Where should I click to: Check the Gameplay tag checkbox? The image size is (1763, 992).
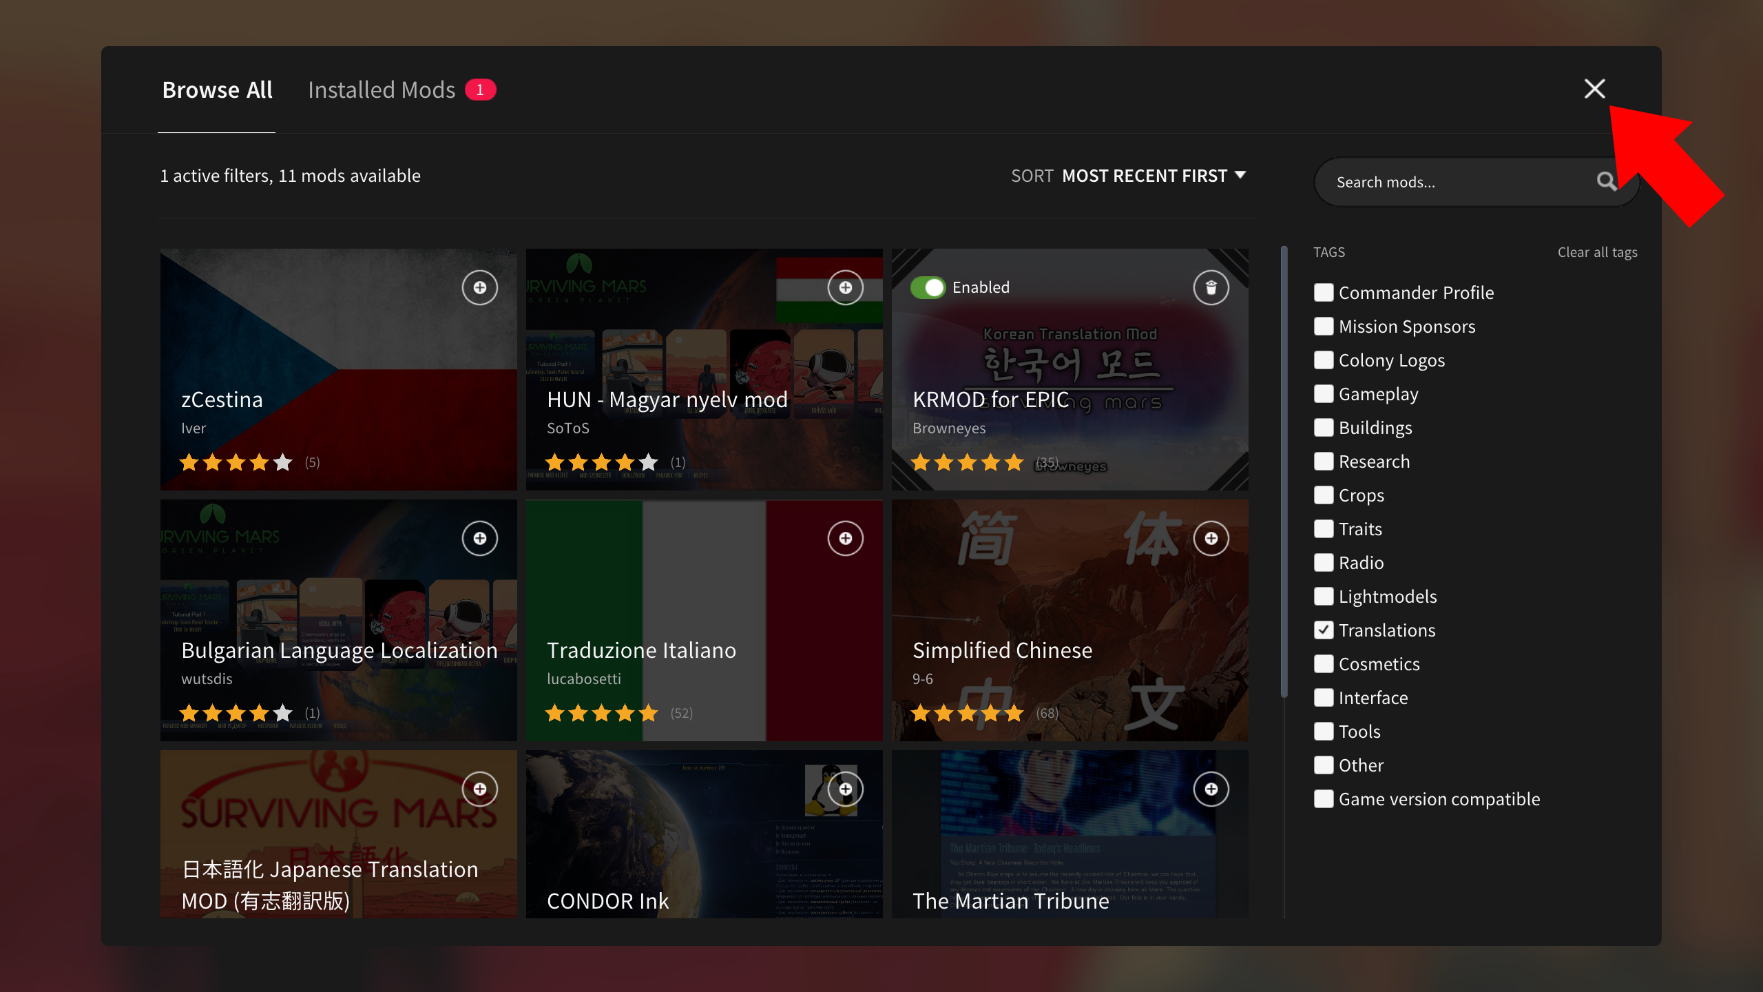(x=1323, y=394)
